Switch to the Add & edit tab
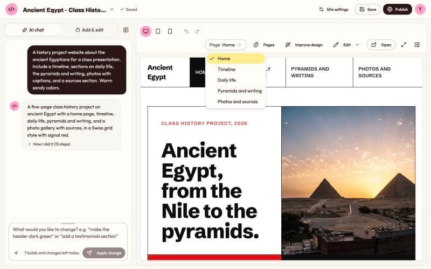 point(89,30)
